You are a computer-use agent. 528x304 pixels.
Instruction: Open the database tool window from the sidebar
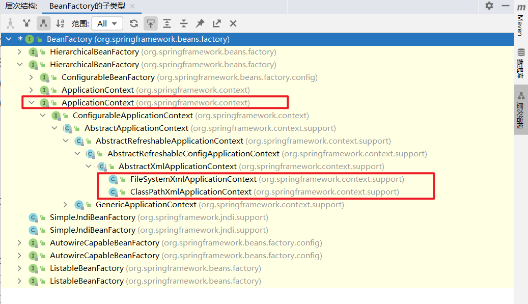pos(521,63)
